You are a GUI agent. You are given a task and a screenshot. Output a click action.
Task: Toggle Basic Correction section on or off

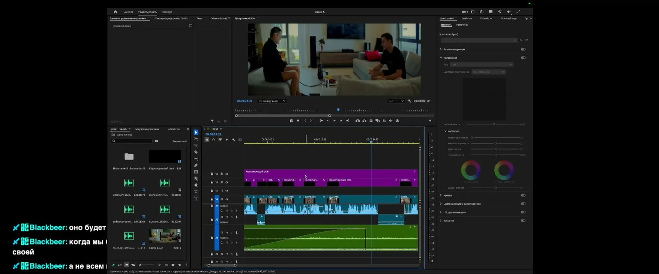pyautogui.click(x=523, y=49)
